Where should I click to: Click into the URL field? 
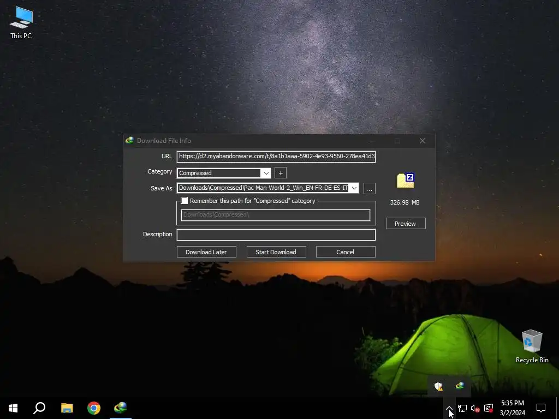coord(276,157)
